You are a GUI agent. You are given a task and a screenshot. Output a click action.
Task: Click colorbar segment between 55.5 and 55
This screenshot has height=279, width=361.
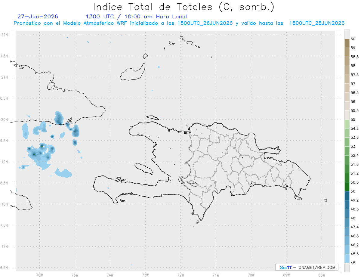click(347, 115)
